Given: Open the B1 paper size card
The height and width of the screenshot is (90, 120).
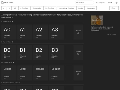Looking at the screenshot, I should click(25, 52).
